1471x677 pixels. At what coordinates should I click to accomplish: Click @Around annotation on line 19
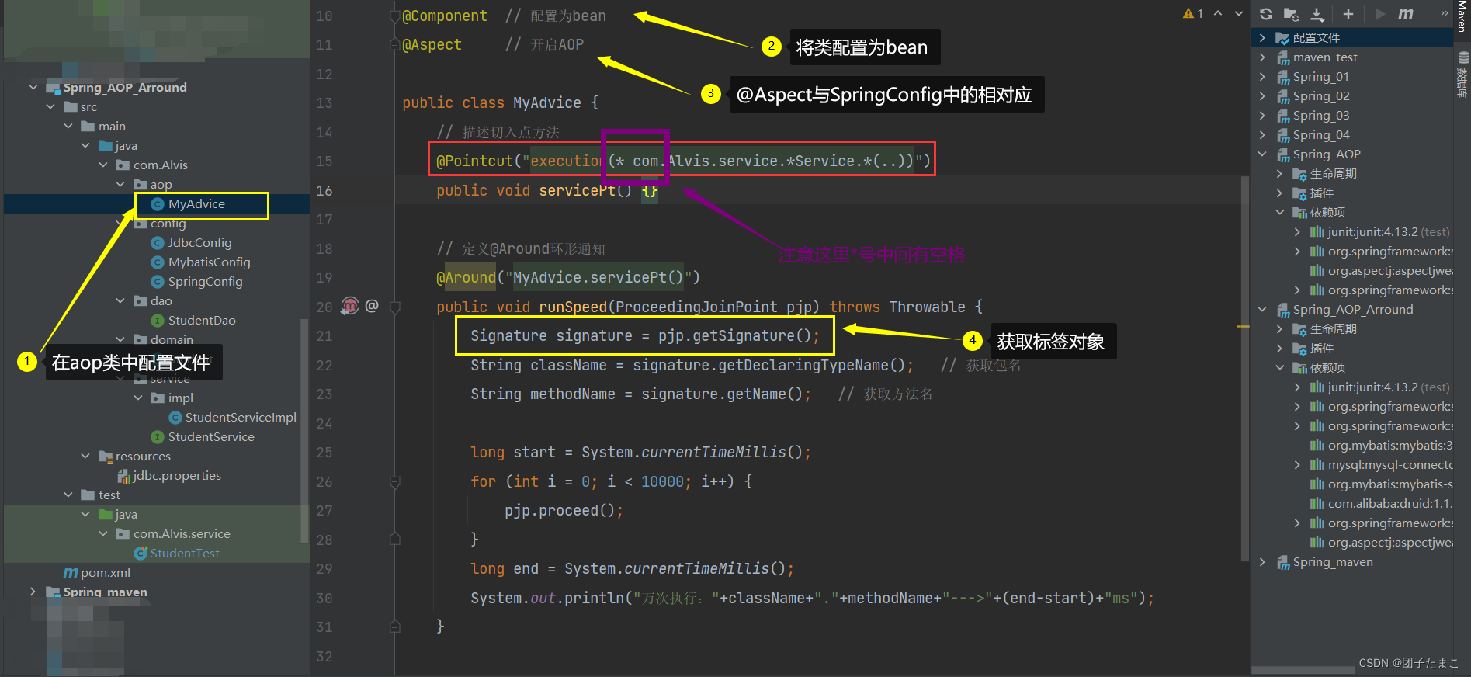pos(466,277)
